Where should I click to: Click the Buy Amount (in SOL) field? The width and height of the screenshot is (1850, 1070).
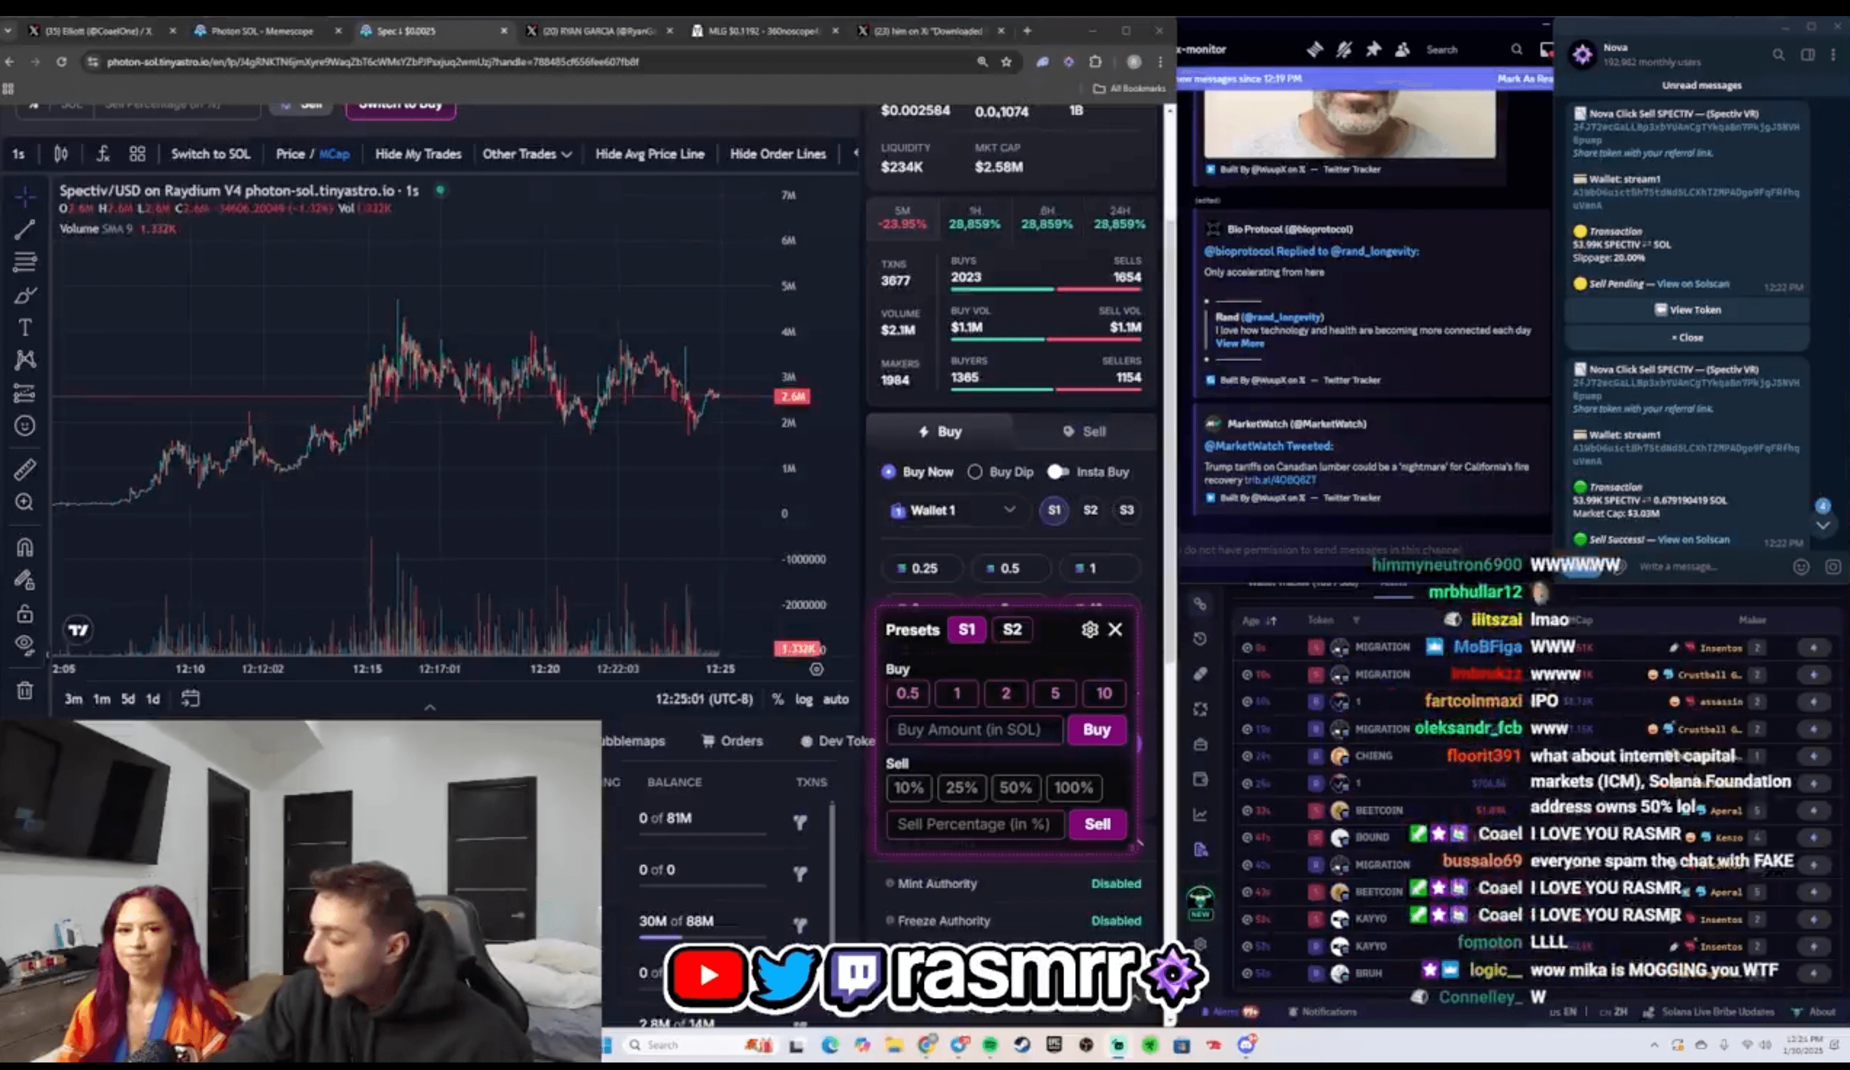click(x=974, y=729)
